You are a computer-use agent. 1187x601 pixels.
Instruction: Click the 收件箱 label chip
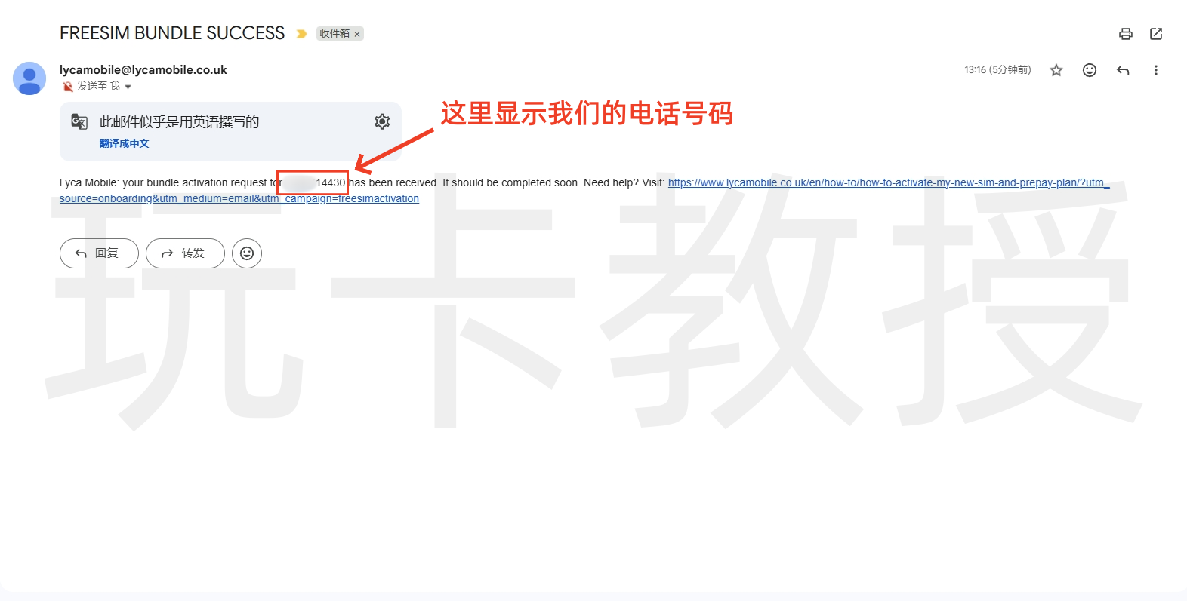tap(334, 34)
